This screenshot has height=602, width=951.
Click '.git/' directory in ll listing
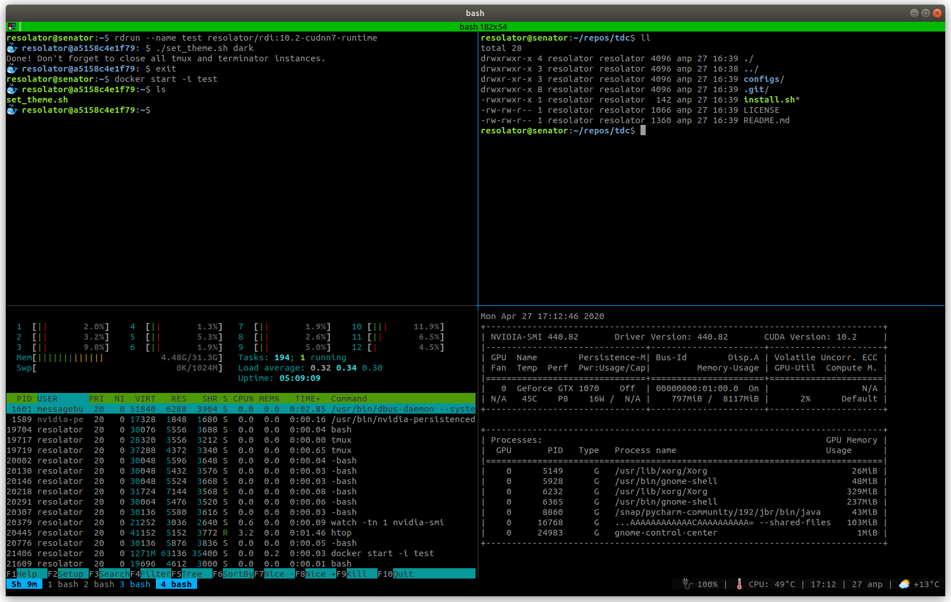[x=756, y=89]
